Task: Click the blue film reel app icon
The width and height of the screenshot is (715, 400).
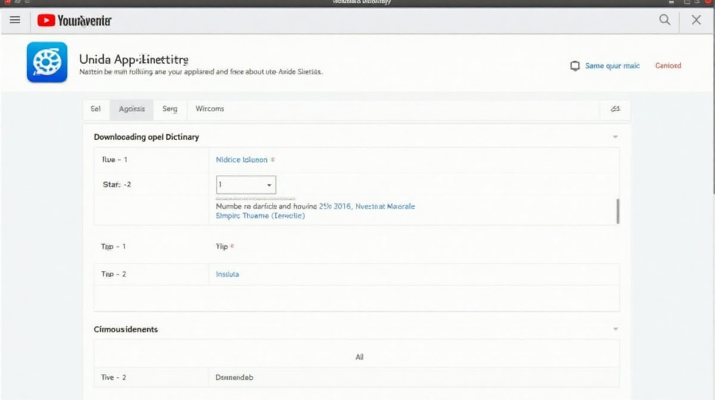Action: pyautogui.click(x=47, y=62)
